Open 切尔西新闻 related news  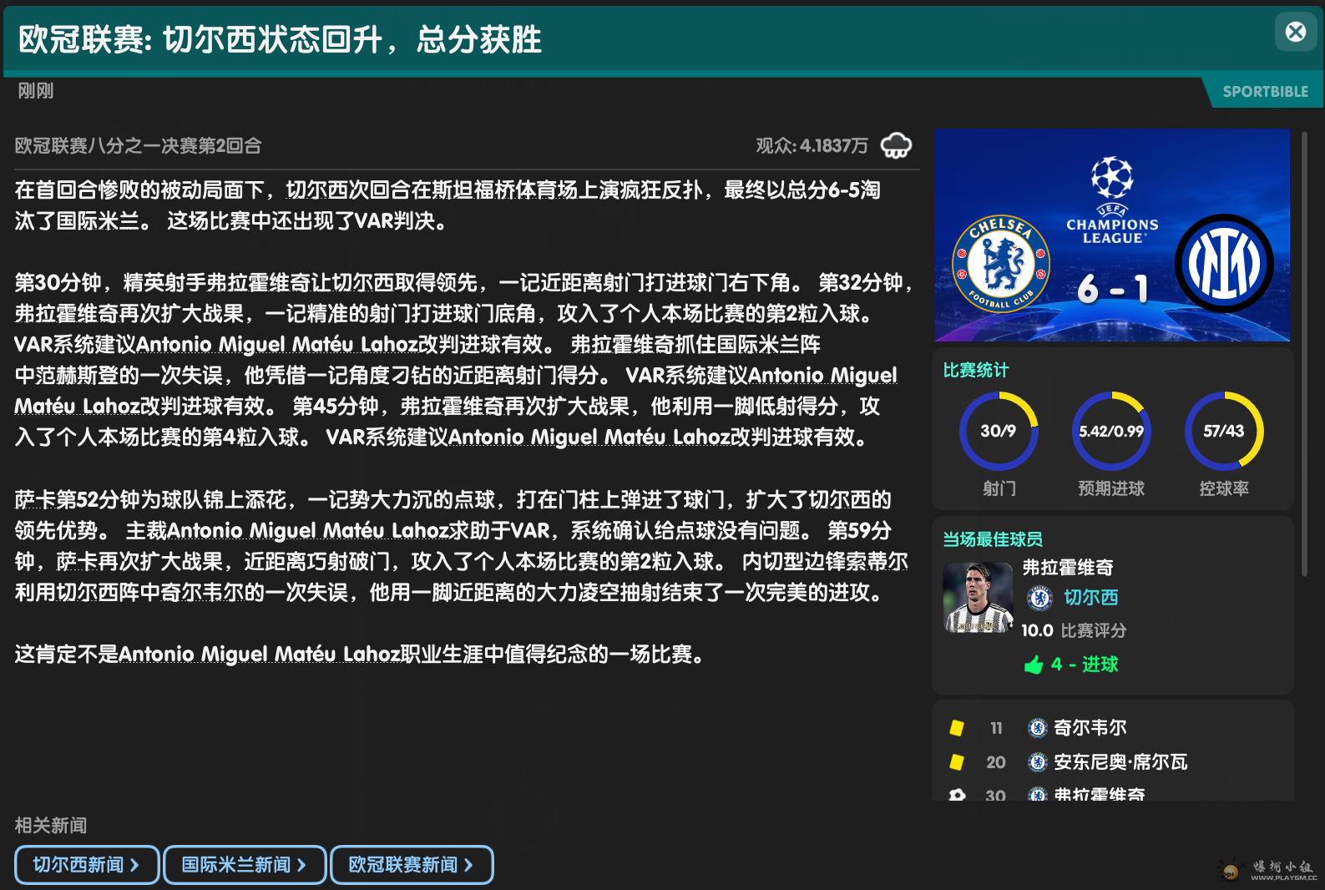(x=86, y=865)
